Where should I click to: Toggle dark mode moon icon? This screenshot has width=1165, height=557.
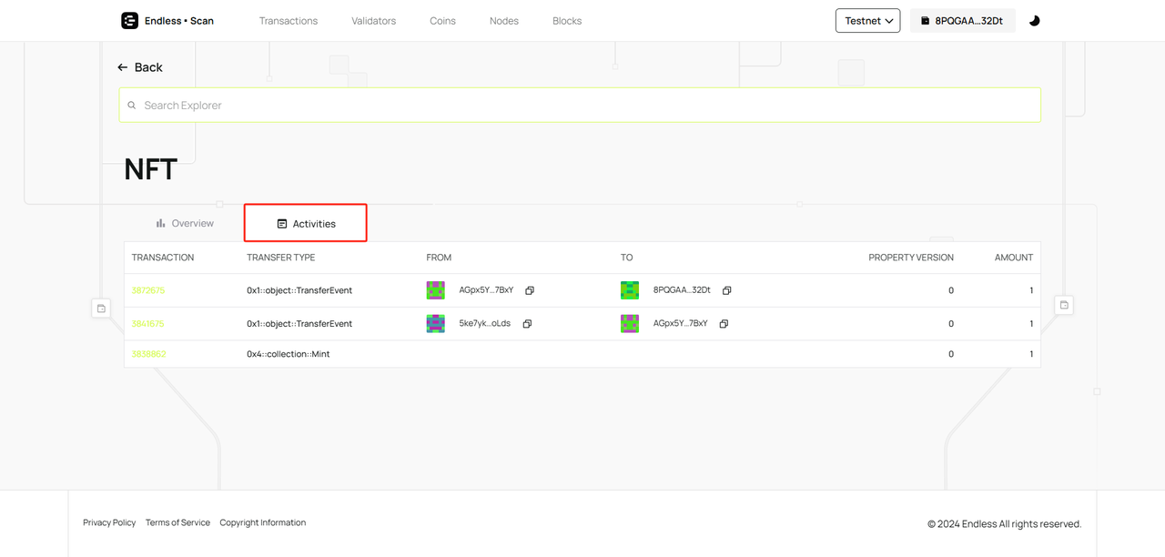(x=1034, y=21)
